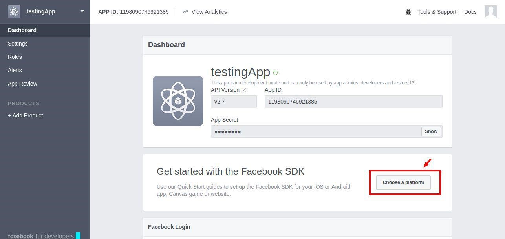Click the App ID input field
Image resolution: width=505 pixels, height=239 pixels.
[353, 102]
